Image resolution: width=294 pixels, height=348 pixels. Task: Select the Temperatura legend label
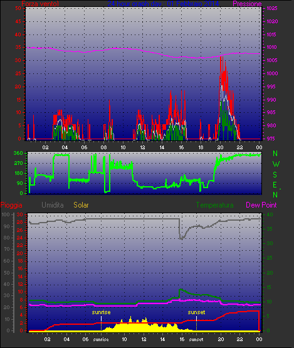coord(214,205)
